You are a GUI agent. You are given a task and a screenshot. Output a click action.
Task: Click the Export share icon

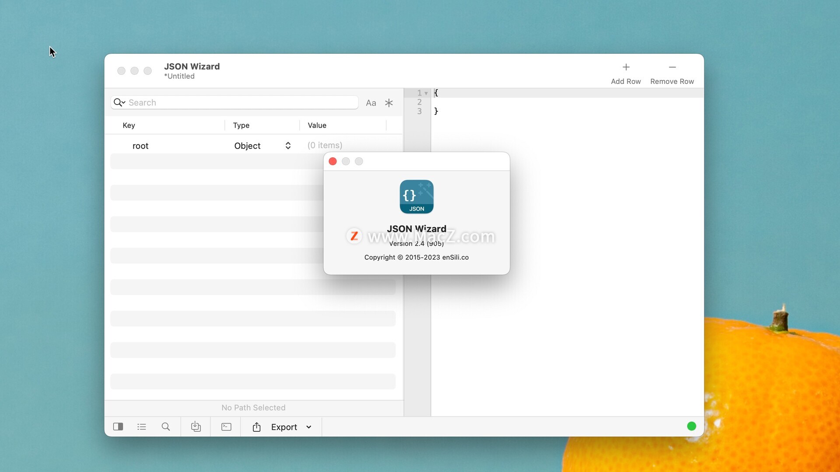[x=257, y=427]
